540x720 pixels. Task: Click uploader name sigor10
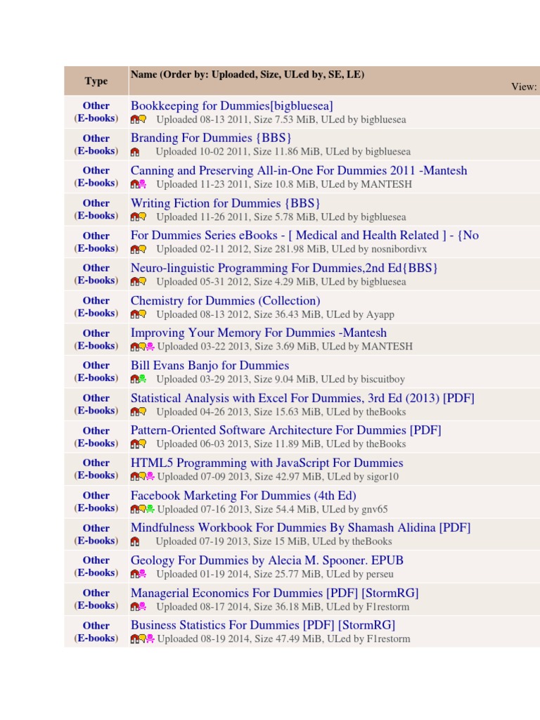coord(382,477)
